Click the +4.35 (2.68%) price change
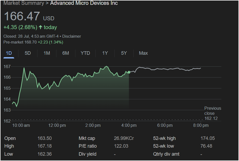The image size is (239, 161). tap(20, 28)
